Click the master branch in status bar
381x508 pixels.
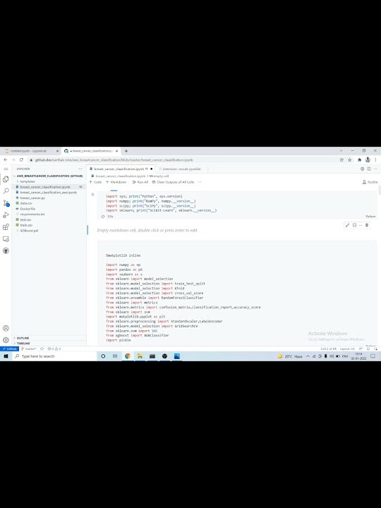(x=28, y=349)
